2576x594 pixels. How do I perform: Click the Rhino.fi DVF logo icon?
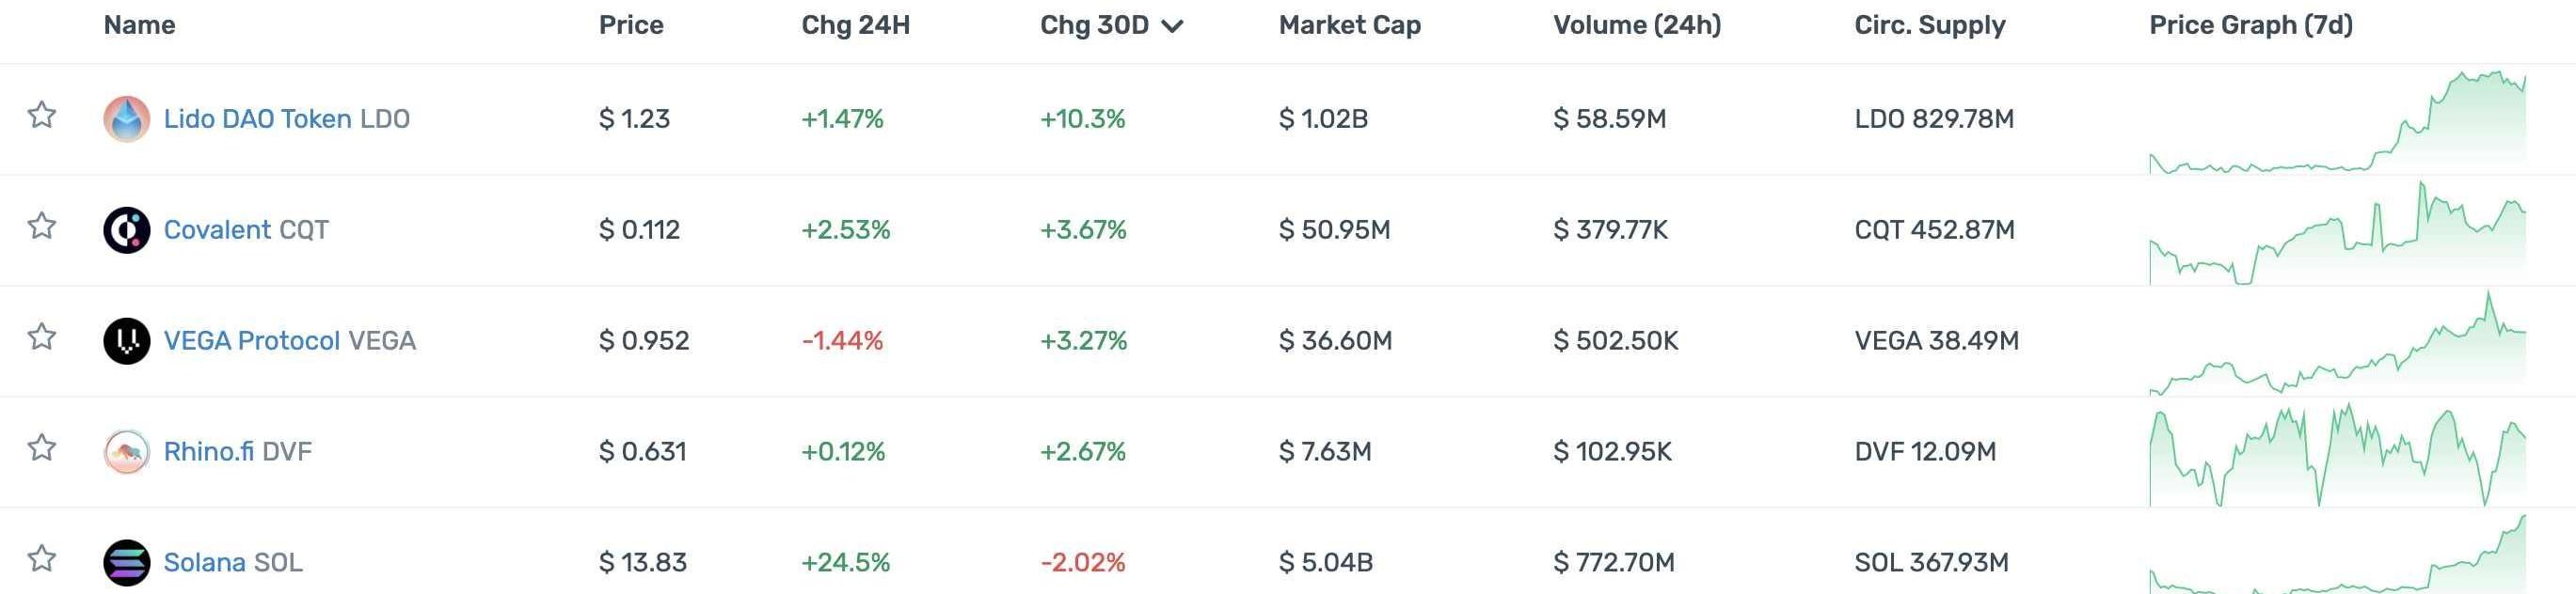tap(127, 451)
